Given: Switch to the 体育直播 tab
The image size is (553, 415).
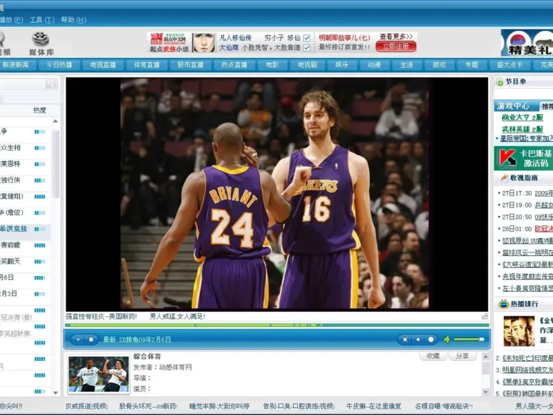Looking at the screenshot, I should point(147,65).
